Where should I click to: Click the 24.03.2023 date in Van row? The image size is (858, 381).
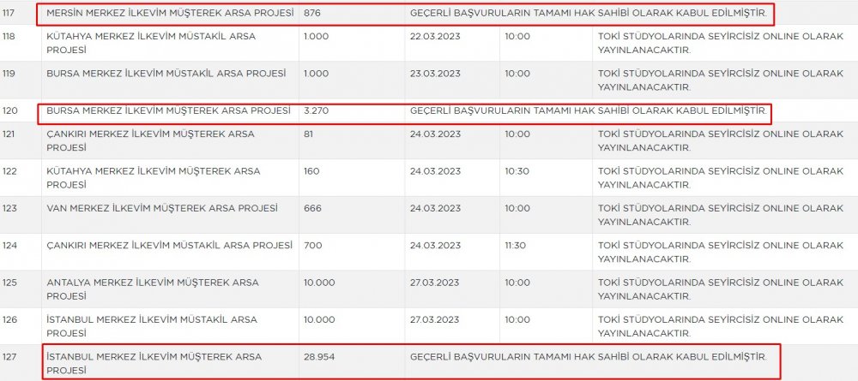coord(435,208)
